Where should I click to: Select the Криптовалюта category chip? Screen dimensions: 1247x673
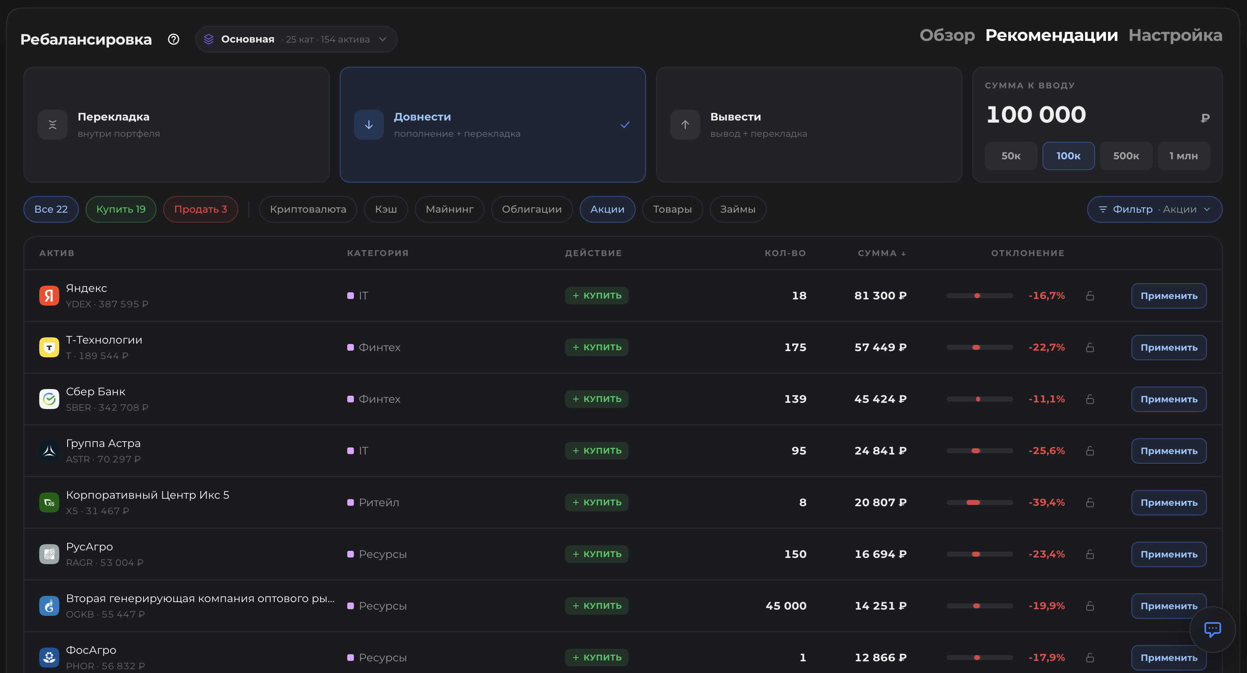pos(308,209)
